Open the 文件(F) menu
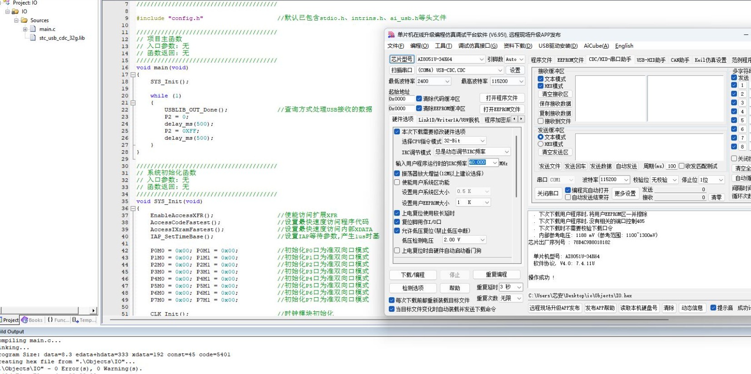Image resolution: width=751 pixels, height=374 pixels. click(396, 46)
